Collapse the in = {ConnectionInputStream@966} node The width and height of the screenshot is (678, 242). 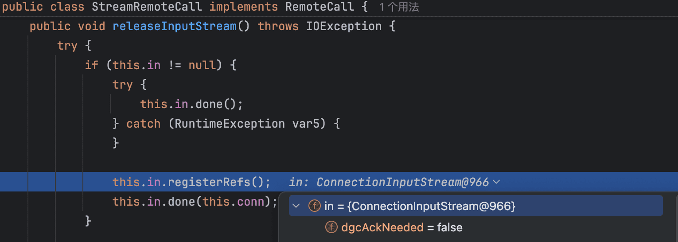click(x=296, y=206)
